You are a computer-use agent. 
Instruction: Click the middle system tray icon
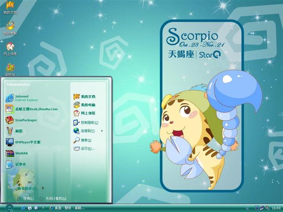click(x=262, y=208)
